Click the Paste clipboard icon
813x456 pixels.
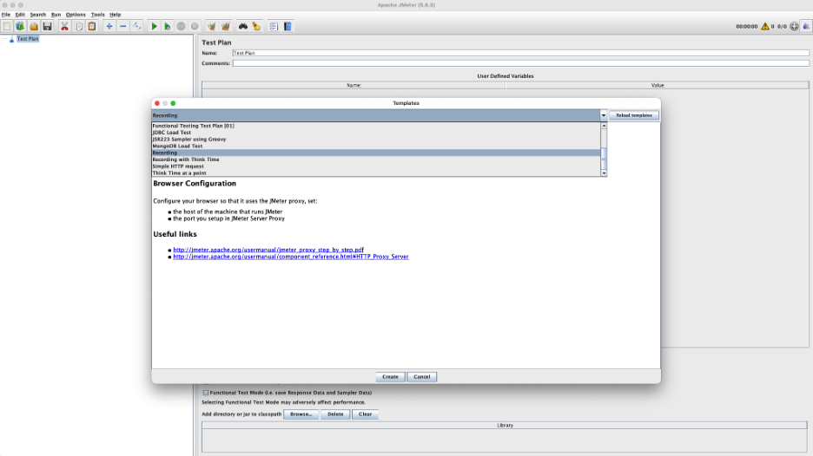point(92,26)
